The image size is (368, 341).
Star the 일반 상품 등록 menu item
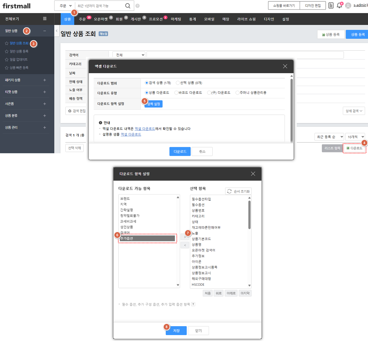(x=7, y=51)
